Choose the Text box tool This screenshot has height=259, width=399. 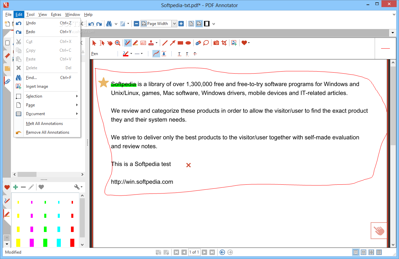[143, 43]
